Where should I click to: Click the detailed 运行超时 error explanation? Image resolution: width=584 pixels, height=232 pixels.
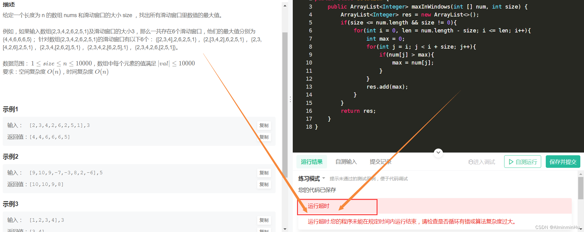[x=412, y=222]
